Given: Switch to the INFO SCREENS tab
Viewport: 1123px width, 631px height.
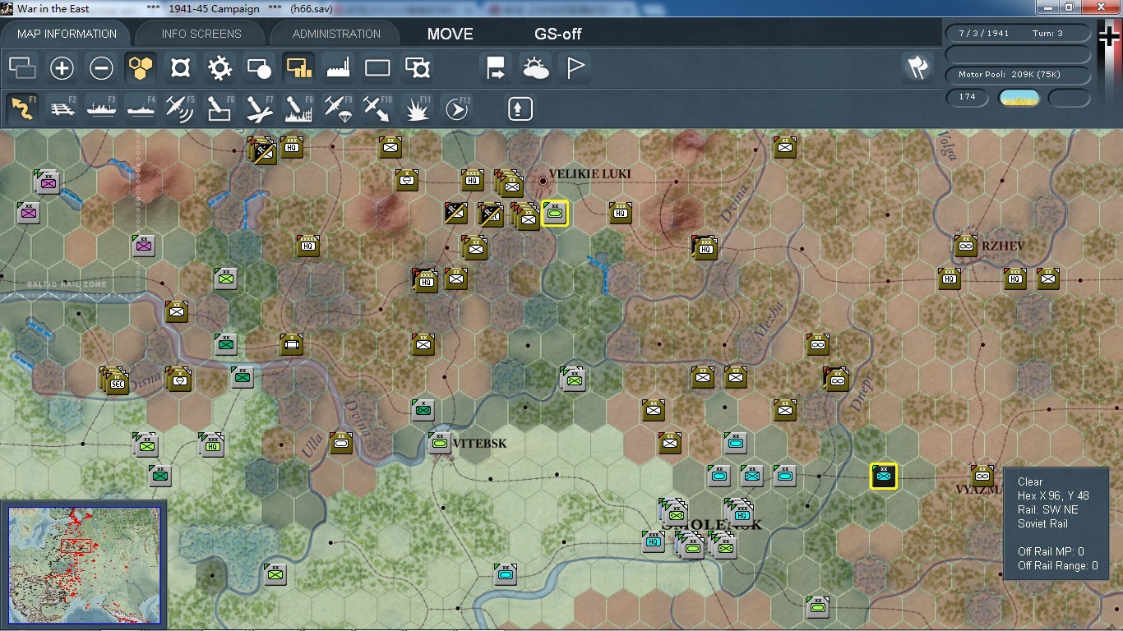Looking at the screenshot, I should (x=201, y=34).
